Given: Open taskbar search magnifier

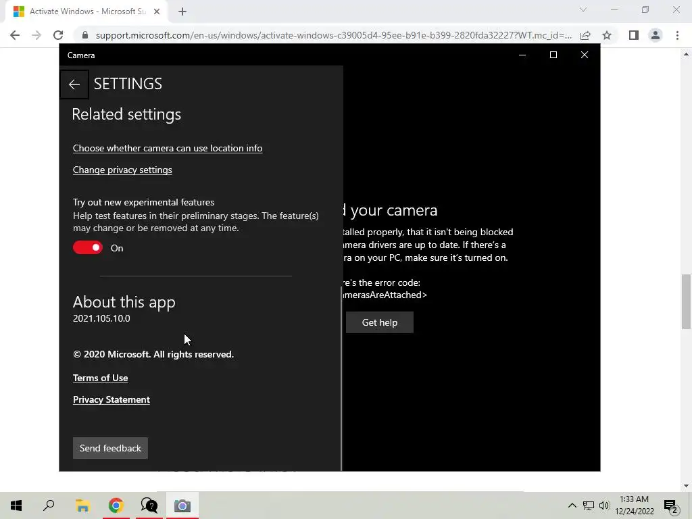Looking at the screenshot, I should click(49, 505).
